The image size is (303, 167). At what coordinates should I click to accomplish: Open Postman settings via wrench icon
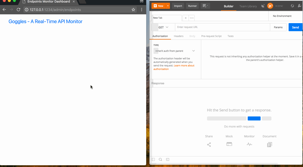coord(300,6)
